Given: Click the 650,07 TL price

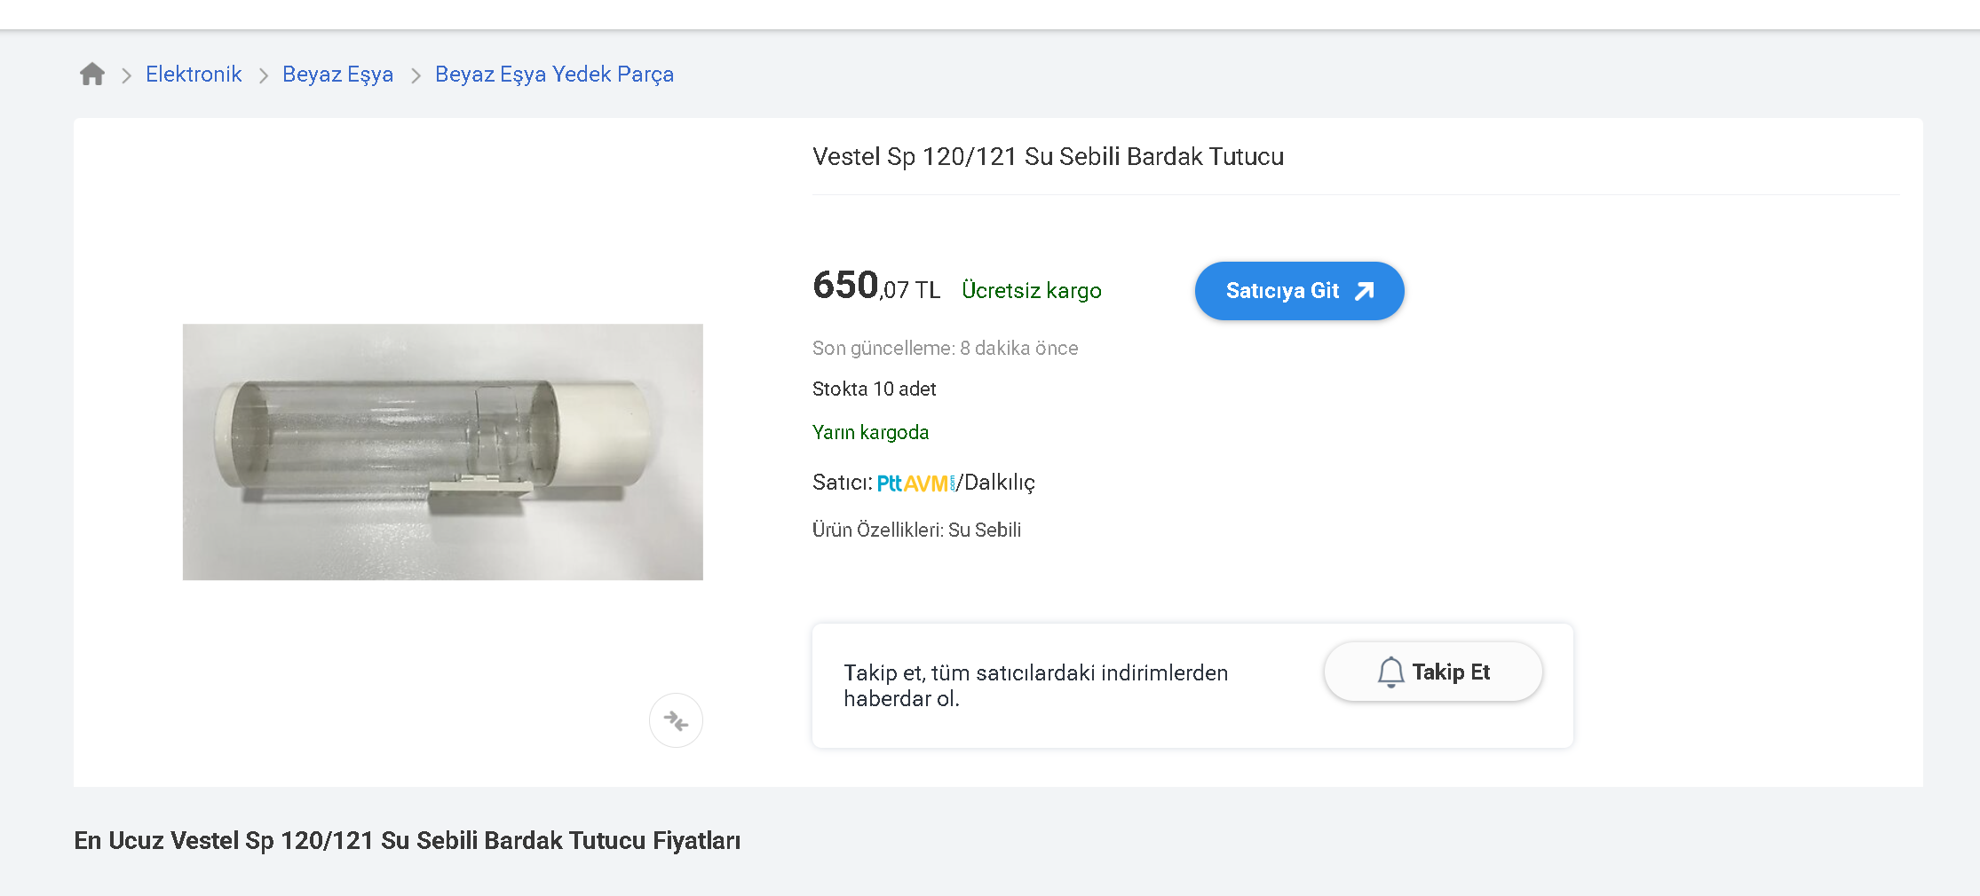Looking at the screenshot, I should click(x=876, y=287).
